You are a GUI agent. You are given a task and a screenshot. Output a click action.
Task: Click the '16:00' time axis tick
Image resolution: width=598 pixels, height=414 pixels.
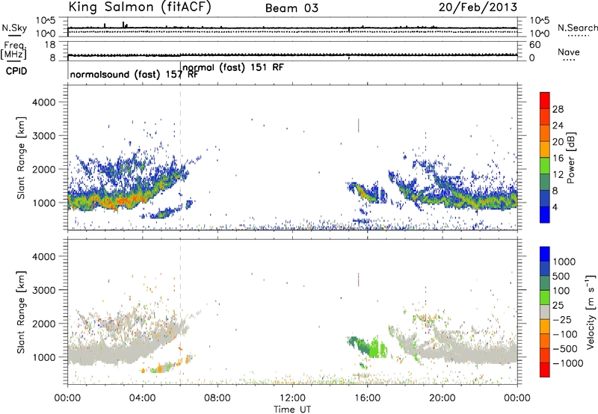[367, 398]
